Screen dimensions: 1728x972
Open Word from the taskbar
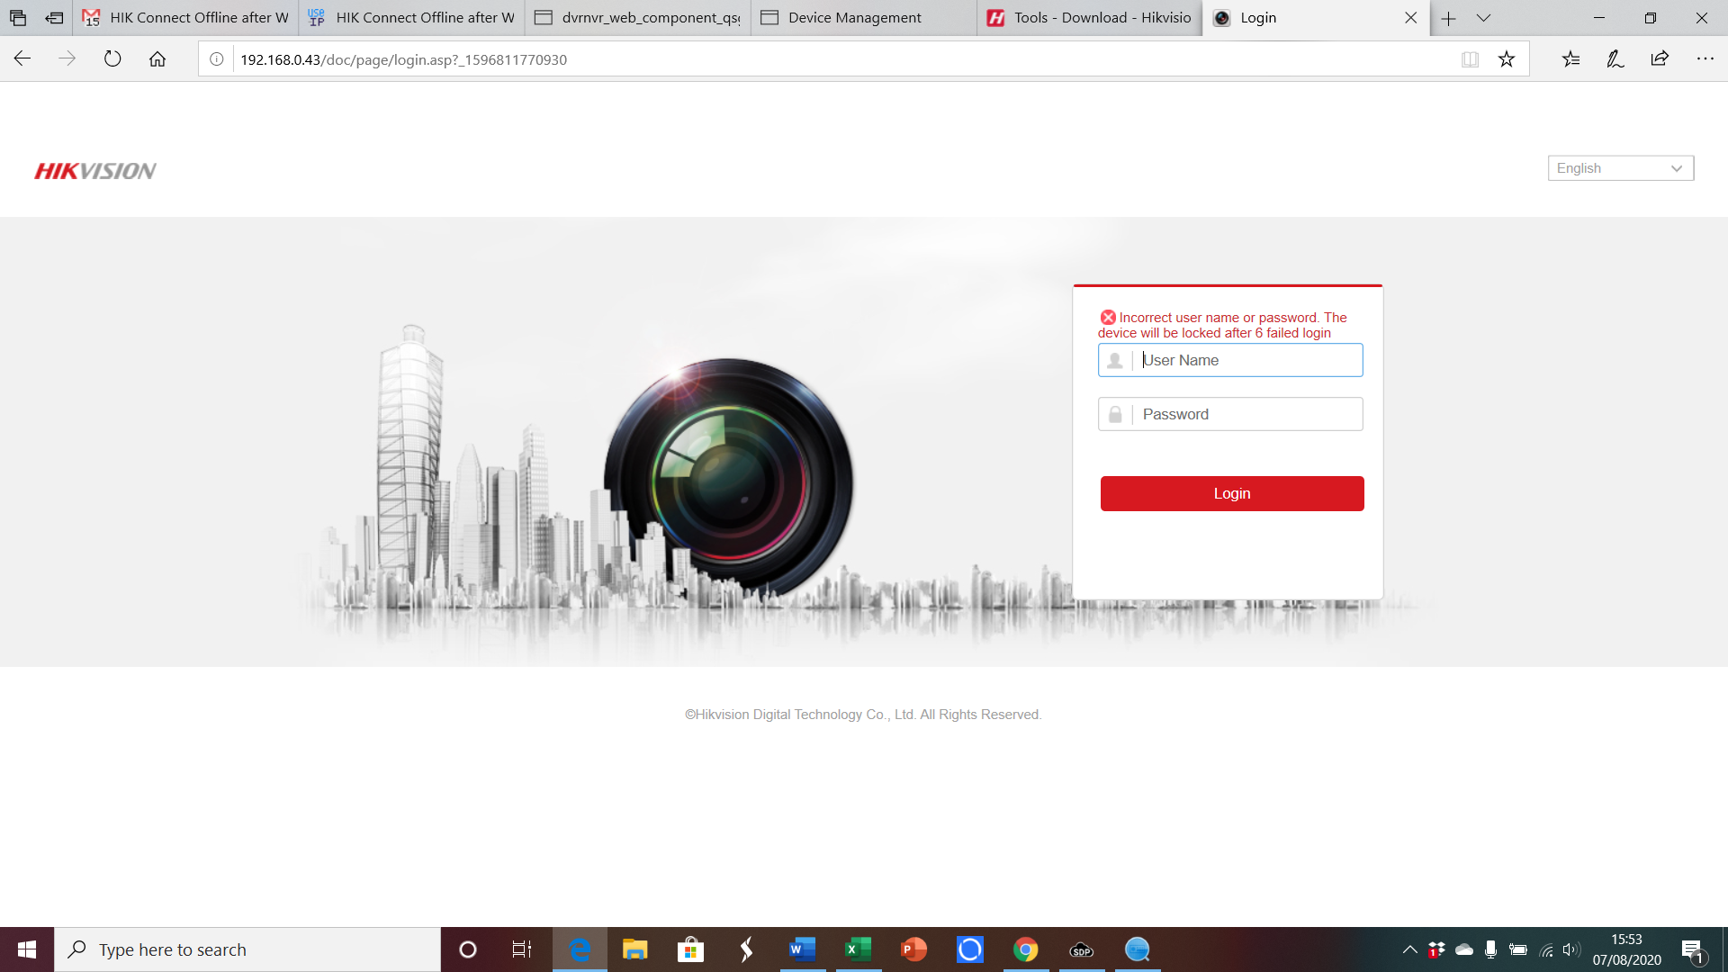802,949
